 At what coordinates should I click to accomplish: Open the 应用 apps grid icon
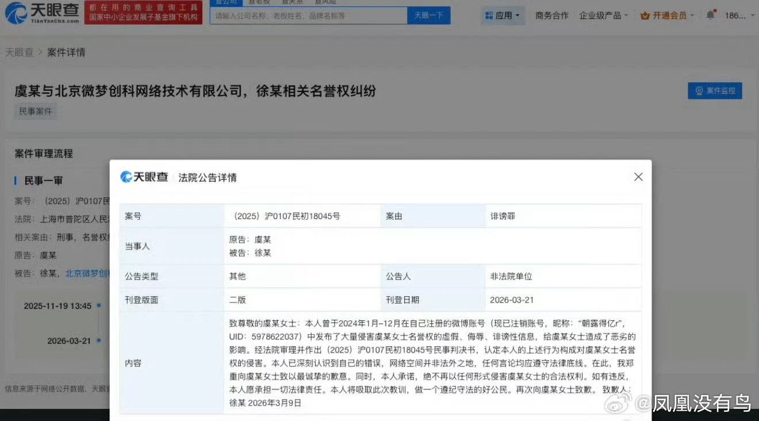(489, 15)
